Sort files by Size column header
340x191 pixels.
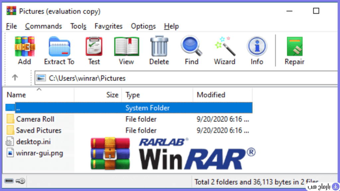(x=98, y=95)
